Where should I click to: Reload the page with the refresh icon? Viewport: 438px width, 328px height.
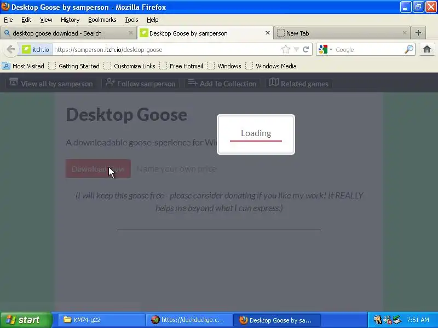[306, 50]
